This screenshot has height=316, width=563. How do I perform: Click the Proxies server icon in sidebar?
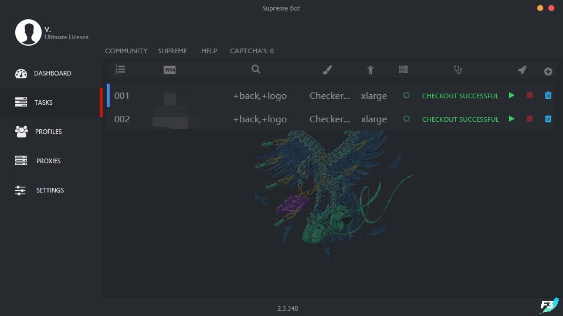(x=21, y=160)
